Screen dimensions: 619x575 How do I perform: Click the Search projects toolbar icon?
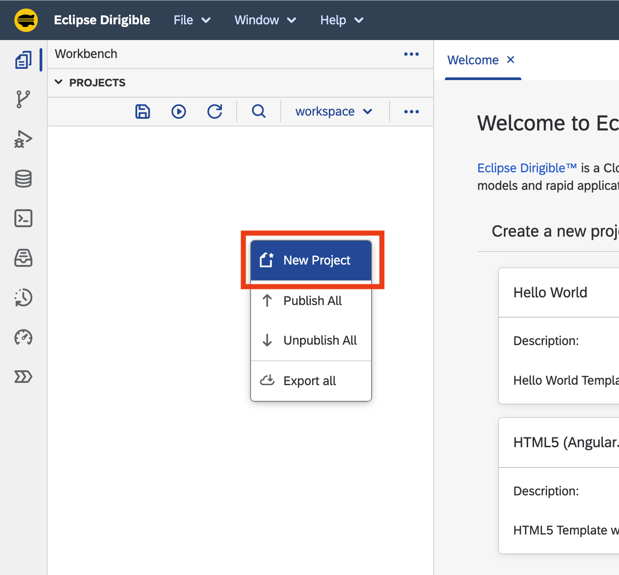click(x=259, y=111)
